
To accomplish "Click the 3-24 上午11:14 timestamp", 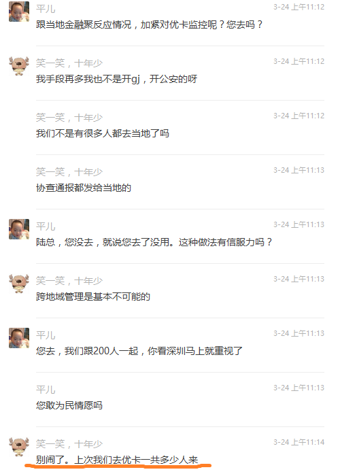I will pos(299,442).
